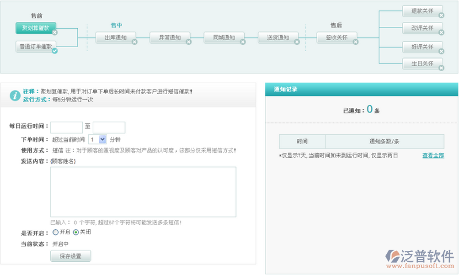460x275 pixels.
Task: Click the X icon on 同城通知 node
Action: pyautogui.click(x=242, y=42)
